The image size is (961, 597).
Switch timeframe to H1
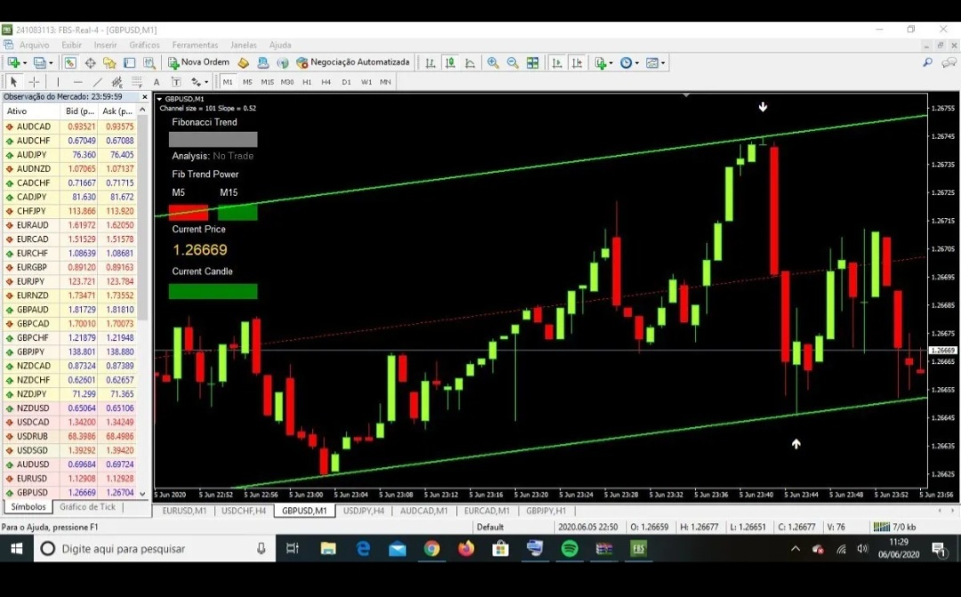point(307,82)
